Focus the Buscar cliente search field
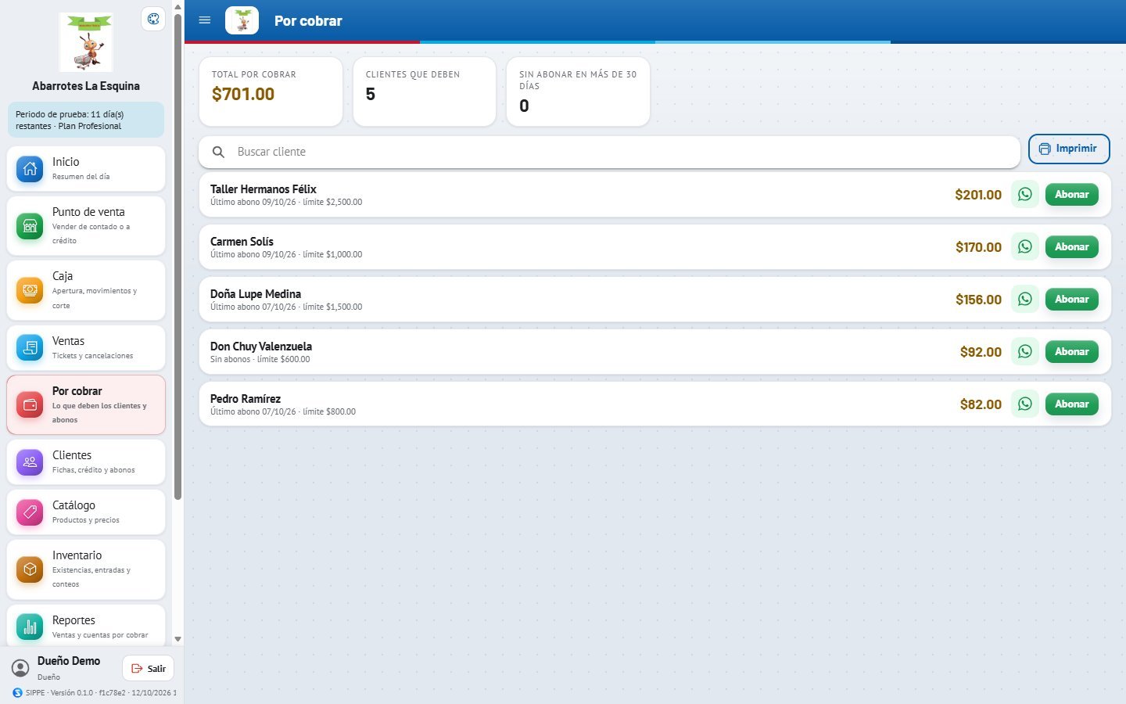The image size is (1126, 704). (610, 152)
